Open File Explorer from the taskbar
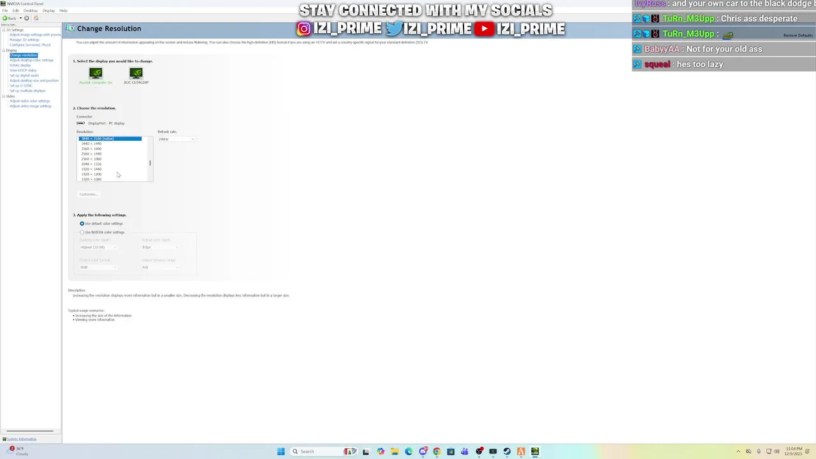 coord(395,451)
